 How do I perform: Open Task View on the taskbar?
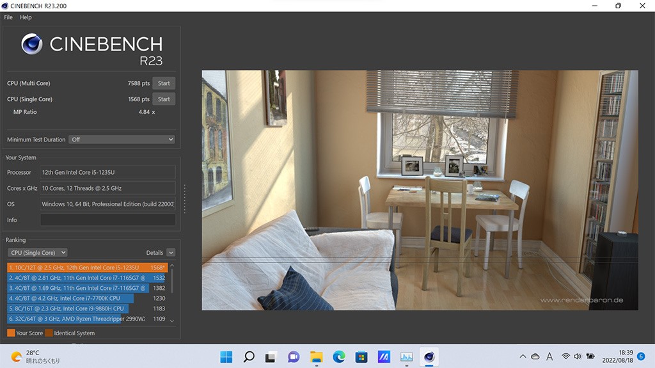[x=271, y=356]
